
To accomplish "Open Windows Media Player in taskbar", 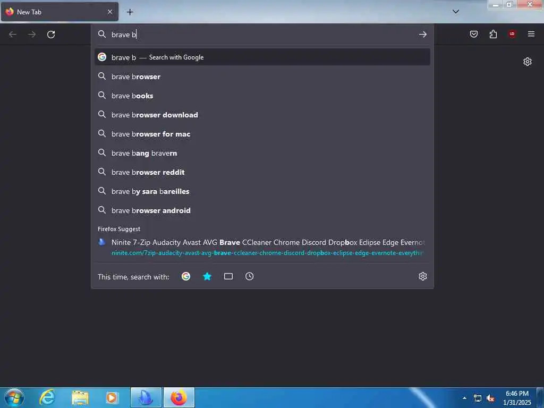I will [112, 397].
